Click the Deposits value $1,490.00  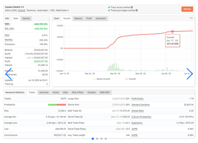(x=43, y=71)
